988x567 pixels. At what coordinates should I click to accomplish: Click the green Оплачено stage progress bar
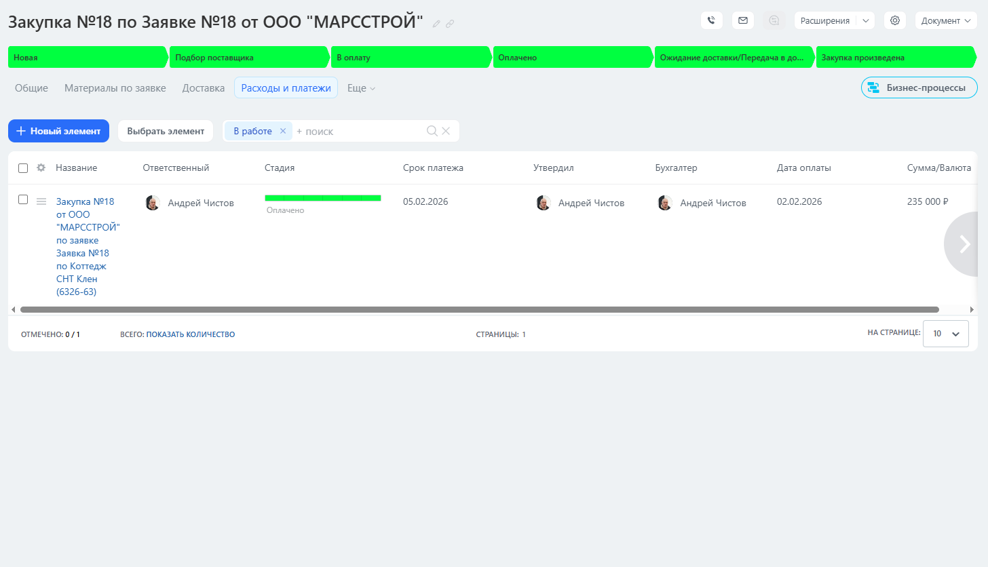[x=322, y=198]
